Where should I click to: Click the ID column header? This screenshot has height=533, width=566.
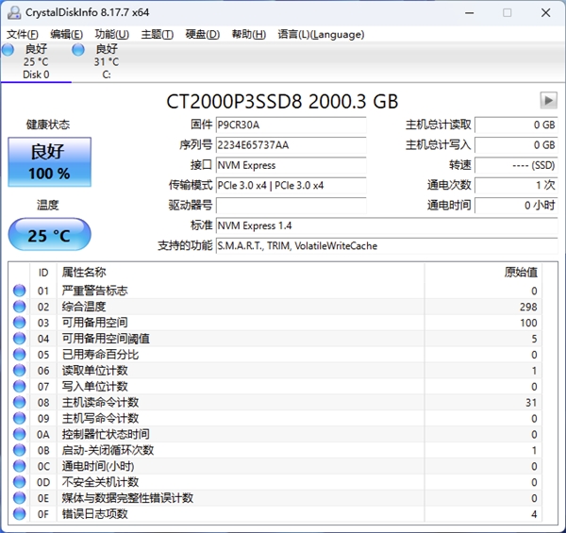(x=43, y=273)
